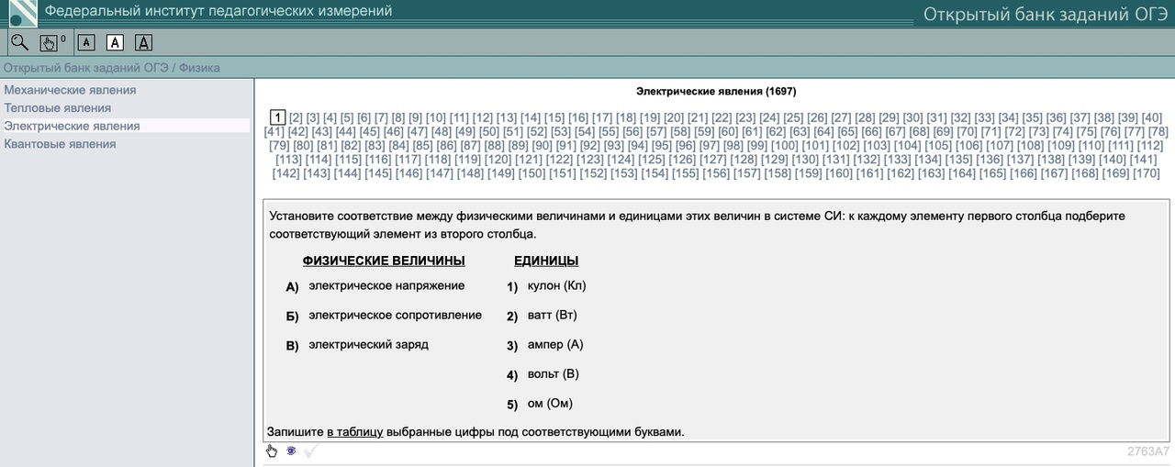Click the selected tasks counter 0
This screenshot has width=1175, height=467.
[63, 39]
